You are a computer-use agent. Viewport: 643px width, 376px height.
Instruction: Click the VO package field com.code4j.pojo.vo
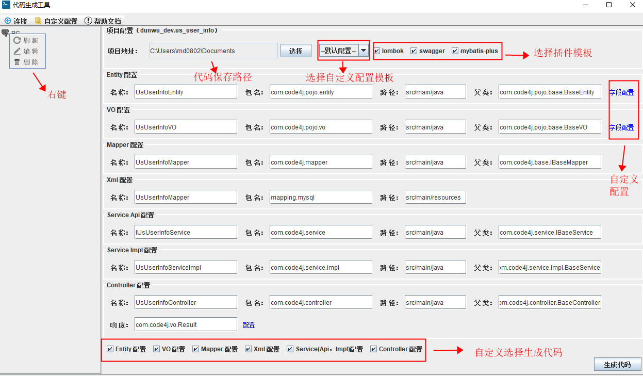321,127
